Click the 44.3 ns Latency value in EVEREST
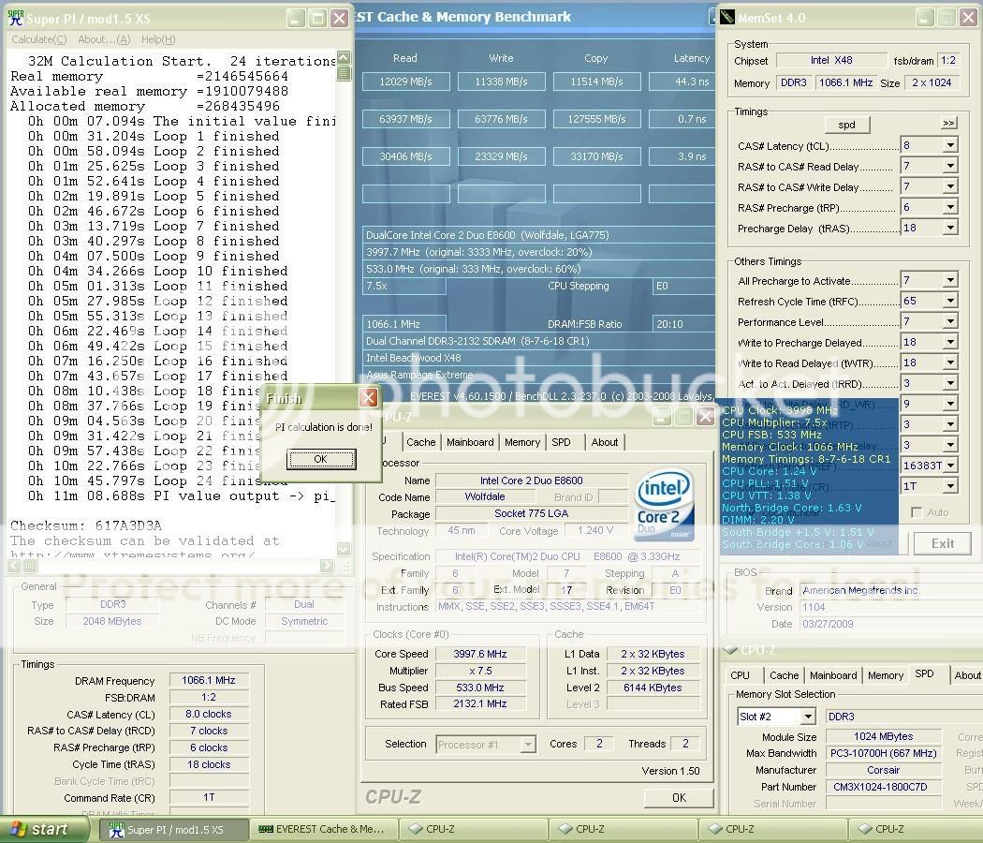 (x=682, y=81)
